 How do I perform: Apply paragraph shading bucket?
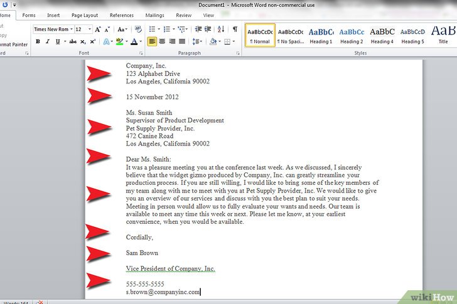click(x=213, y=41)
